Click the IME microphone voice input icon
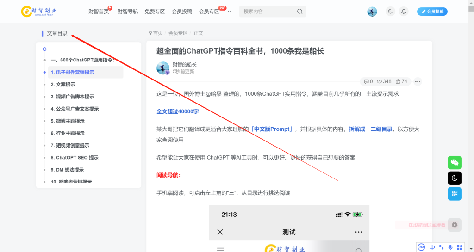The image size is (474, 252). (x=450, y=247)
